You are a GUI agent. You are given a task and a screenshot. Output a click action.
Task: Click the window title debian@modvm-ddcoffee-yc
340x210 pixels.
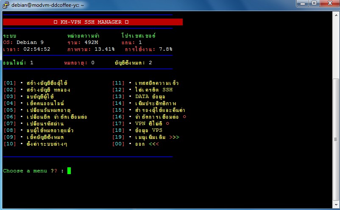[47, 5]
